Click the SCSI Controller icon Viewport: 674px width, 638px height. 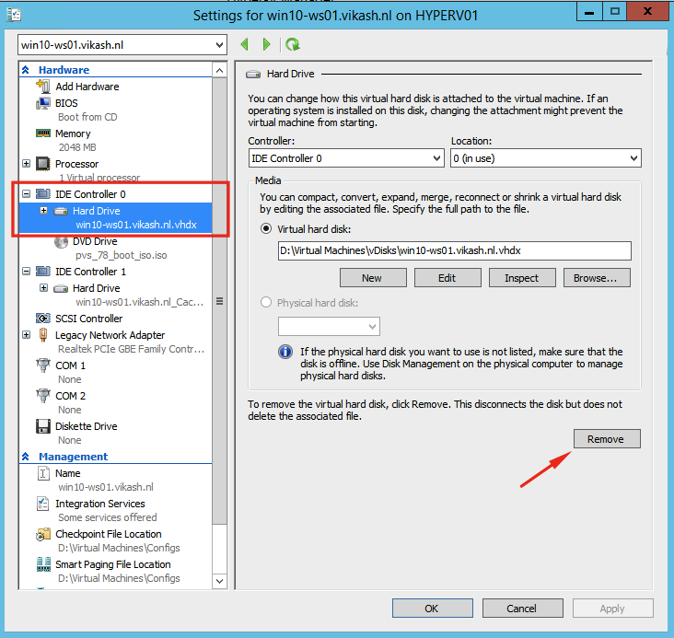[43, 319]
